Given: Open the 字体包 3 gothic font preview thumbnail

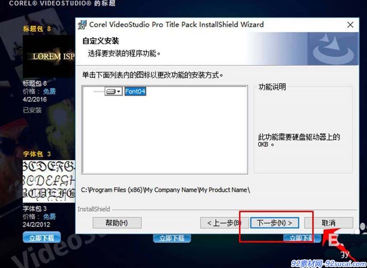Looking at the screenshot, I should click(x=49, y=182).
